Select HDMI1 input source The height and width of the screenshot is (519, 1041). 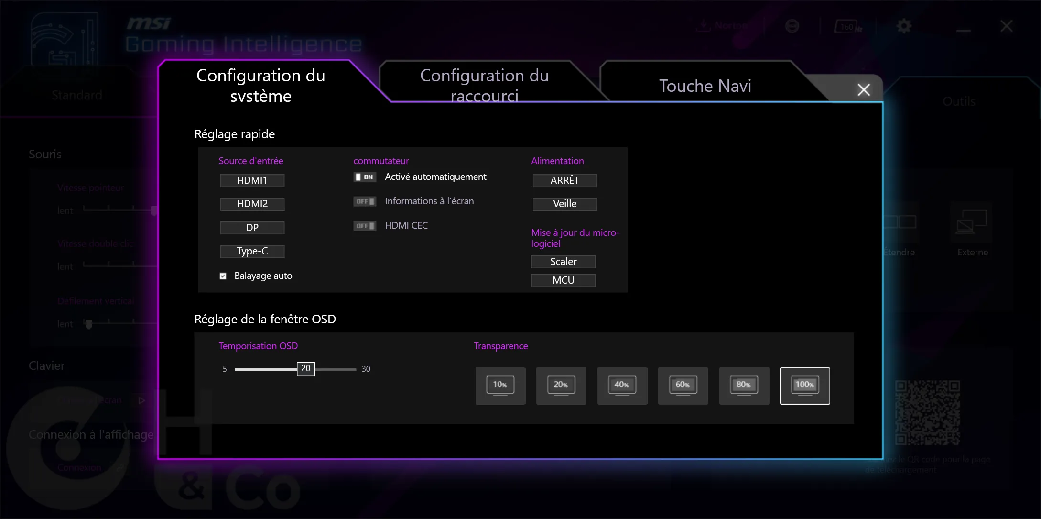252,180
